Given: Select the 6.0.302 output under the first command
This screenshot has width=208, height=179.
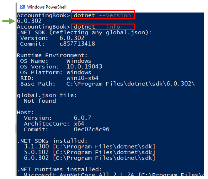Looking at the screenshot, I should tap(29, 21).
